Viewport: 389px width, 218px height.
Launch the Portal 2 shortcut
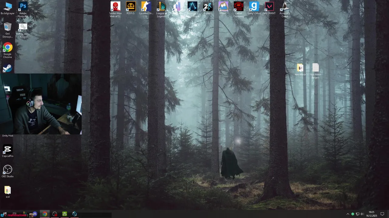click(x=208, y=8)
